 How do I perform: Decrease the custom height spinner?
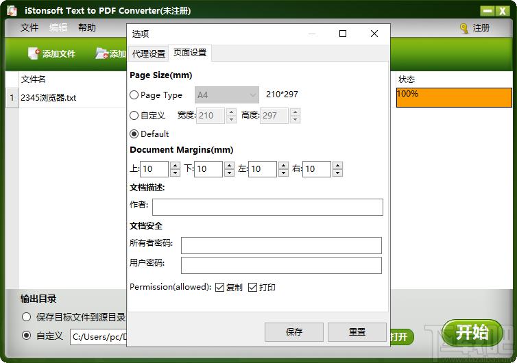[x=295, y=119]
